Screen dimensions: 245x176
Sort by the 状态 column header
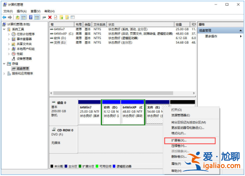(140, 24)
